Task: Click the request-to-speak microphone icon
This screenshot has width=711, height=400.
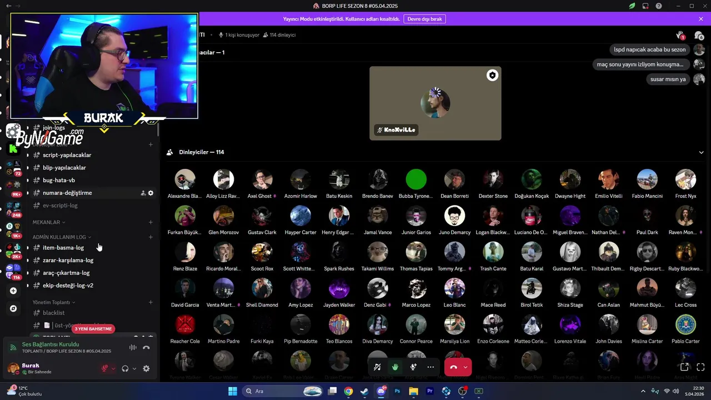Action: point(413,367)
